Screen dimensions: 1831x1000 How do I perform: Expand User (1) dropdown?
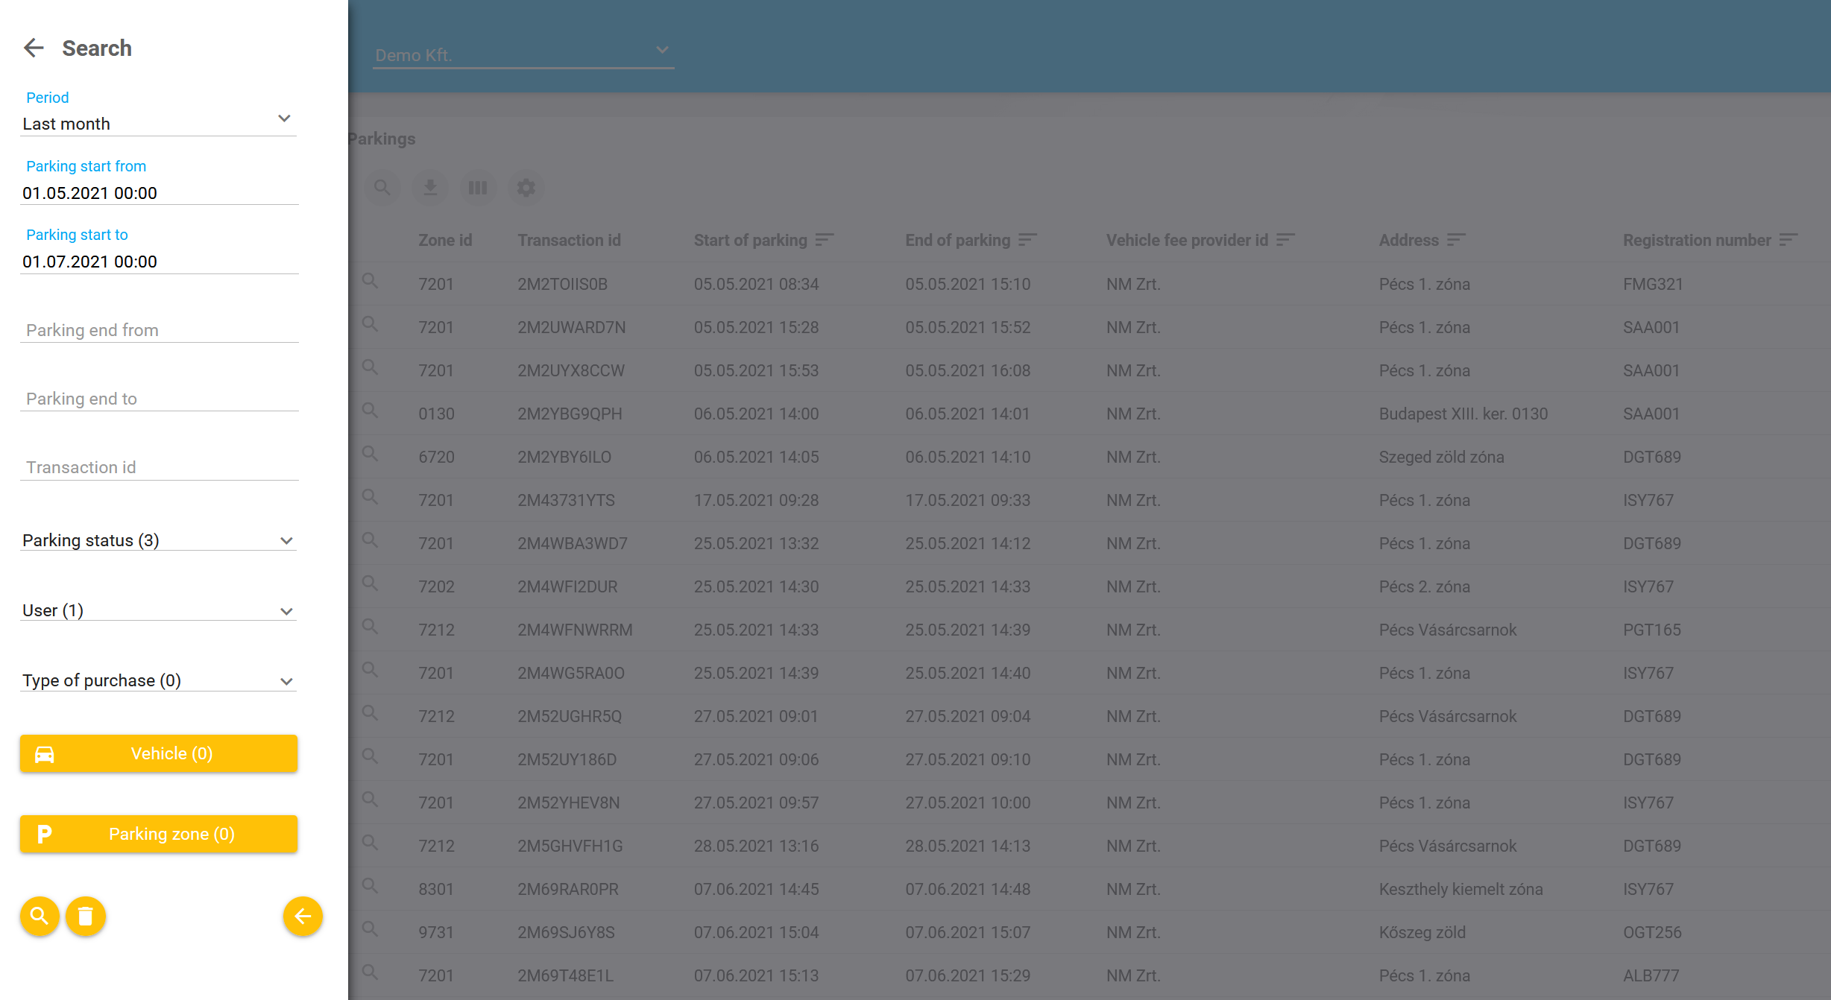(x=158, y=610)
